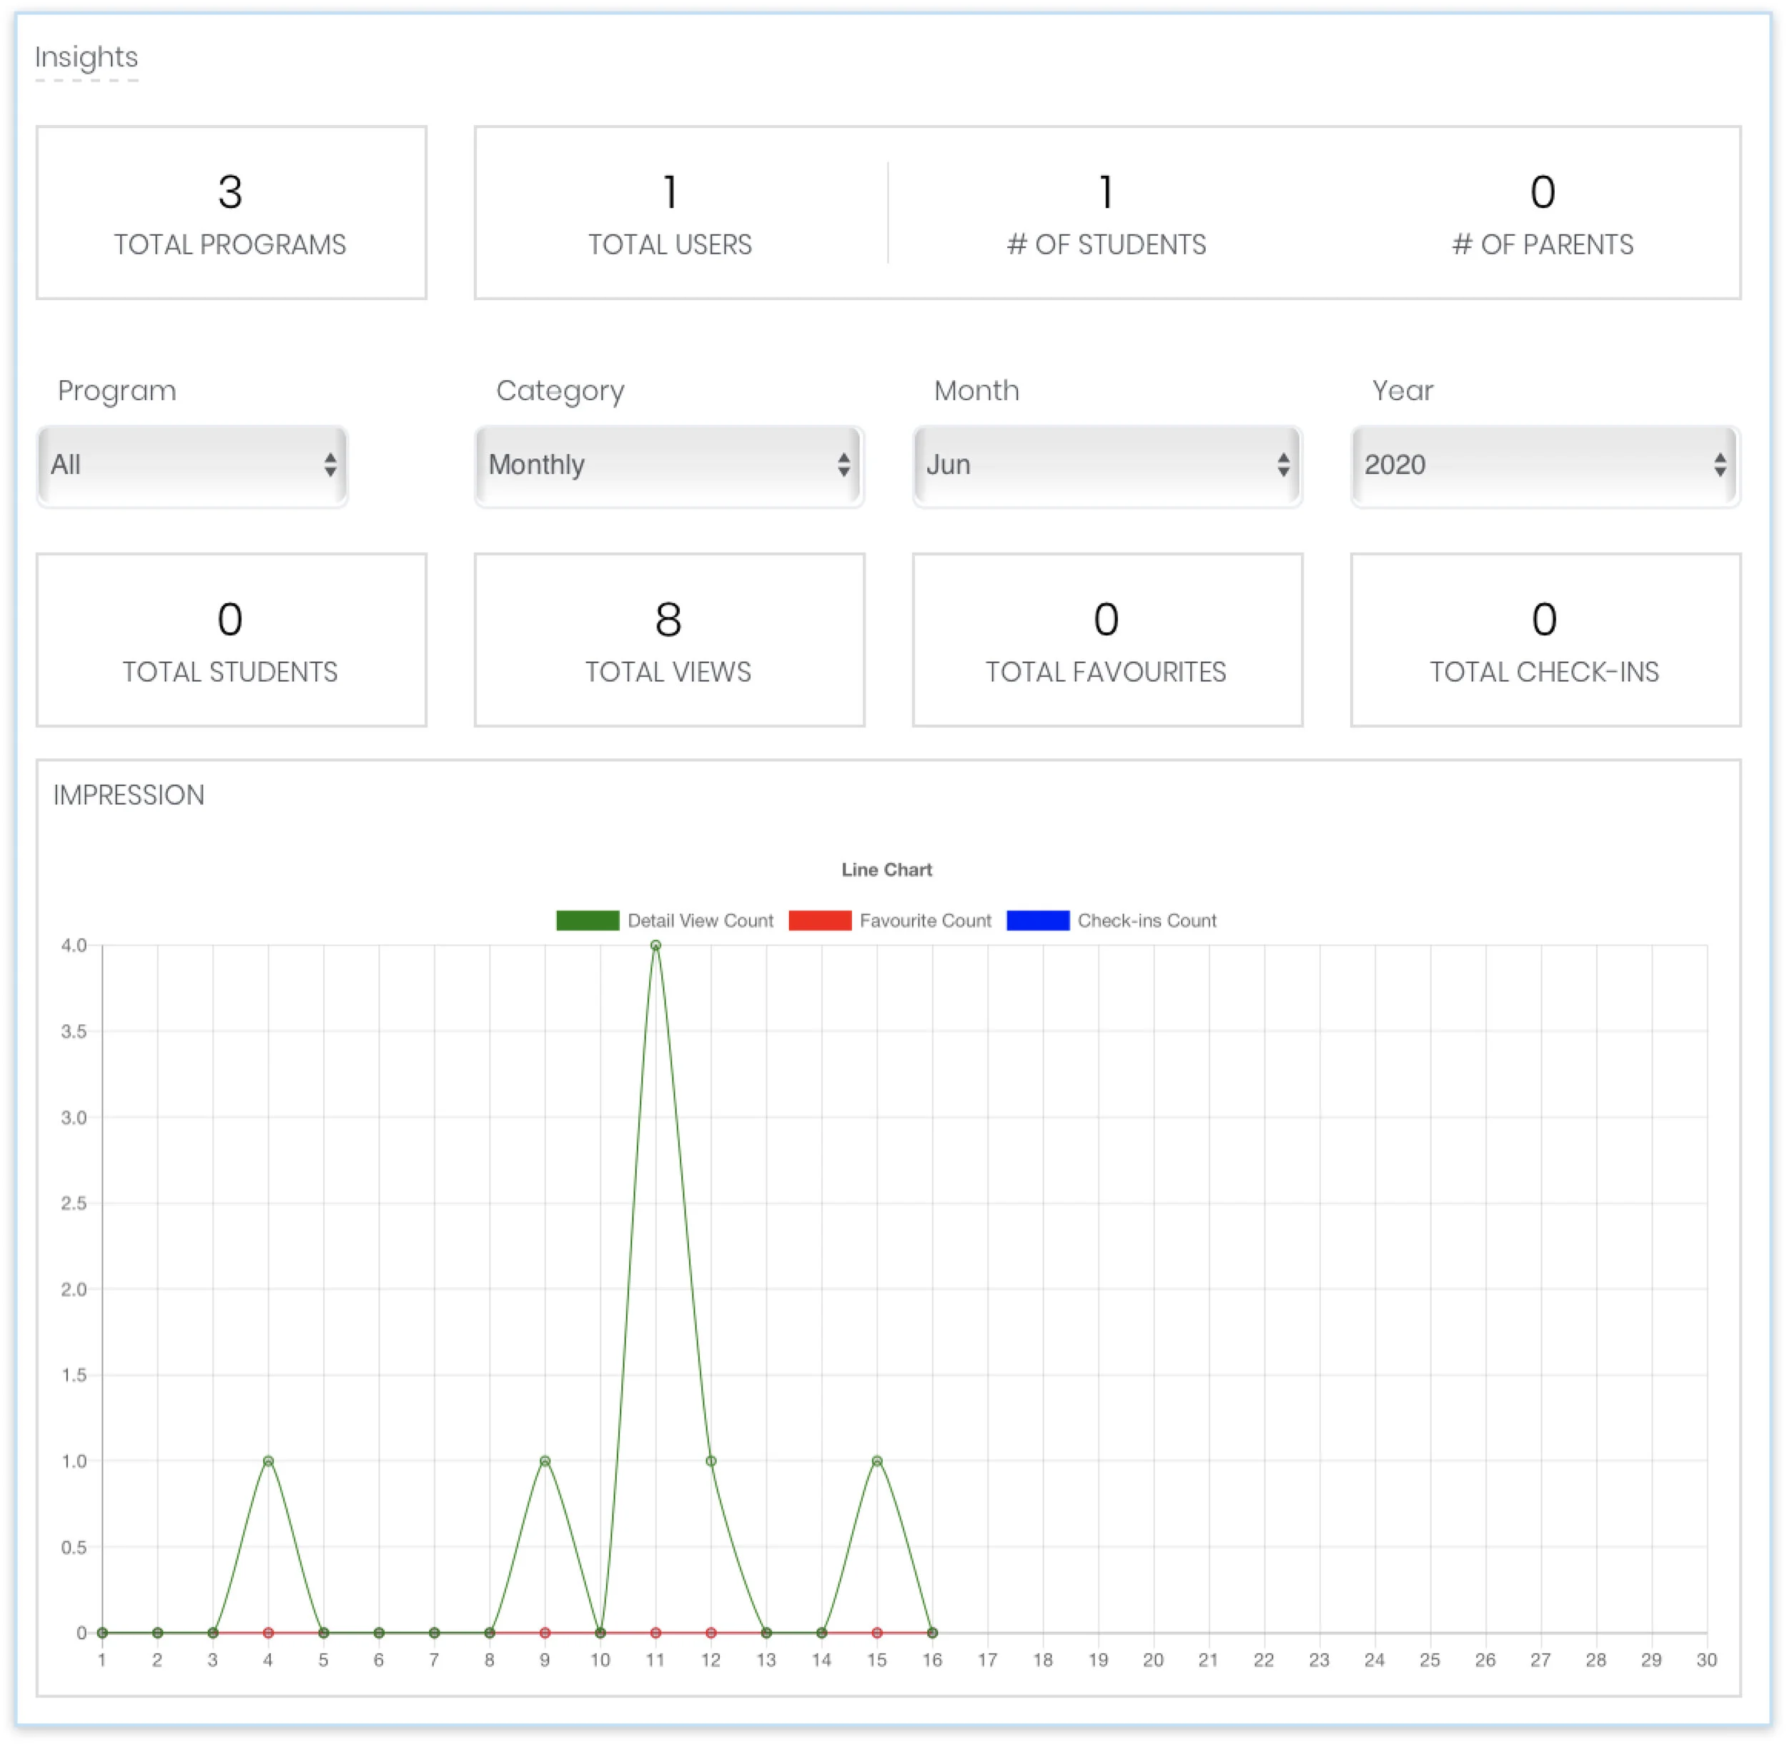Select the Total Users stat
1787x1744 pixels.
coord(670,212)
